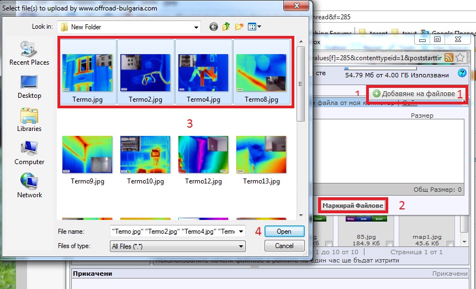Create a new folder icon
The width and height of the screenshot is (476, 289).
pyautogui.click(x=239, y=27)
